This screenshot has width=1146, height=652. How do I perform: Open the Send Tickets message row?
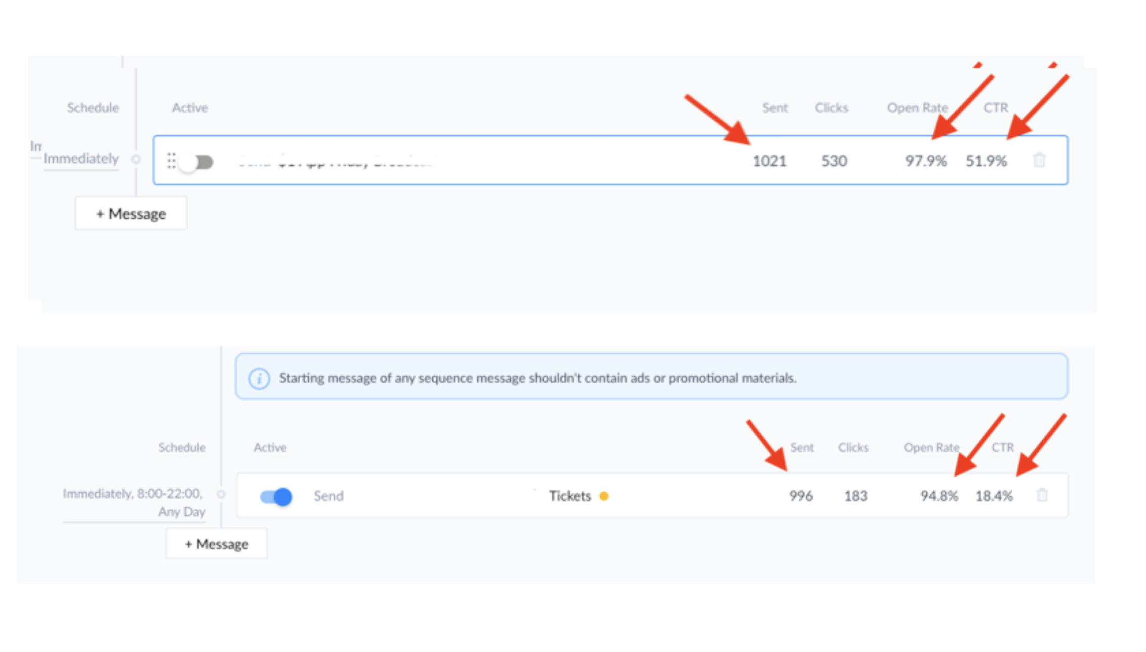point(652,496)
